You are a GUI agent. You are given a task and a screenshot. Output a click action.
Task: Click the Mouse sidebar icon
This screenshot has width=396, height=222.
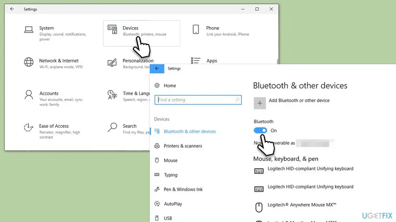[157, 161]
